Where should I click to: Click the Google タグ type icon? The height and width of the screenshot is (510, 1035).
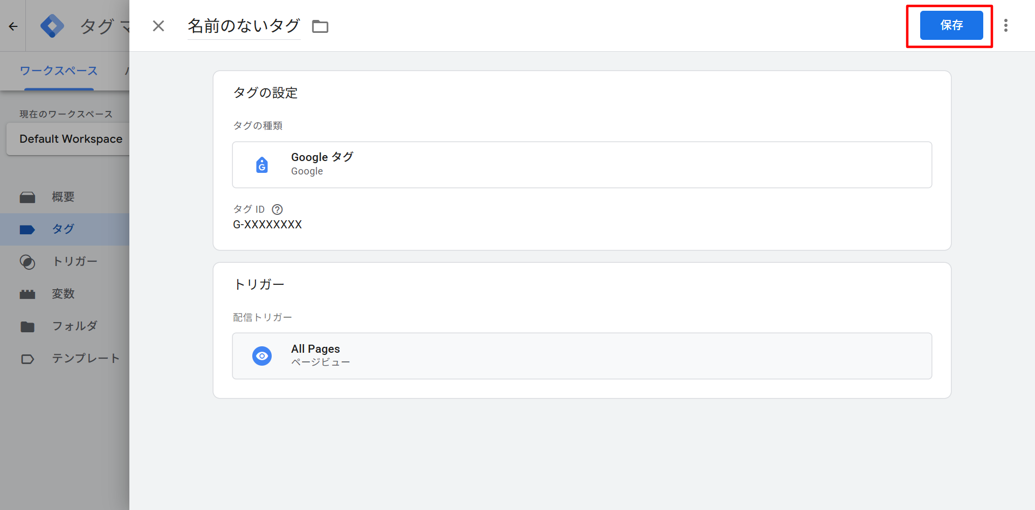pyautogui.click(x=262, y=165)
